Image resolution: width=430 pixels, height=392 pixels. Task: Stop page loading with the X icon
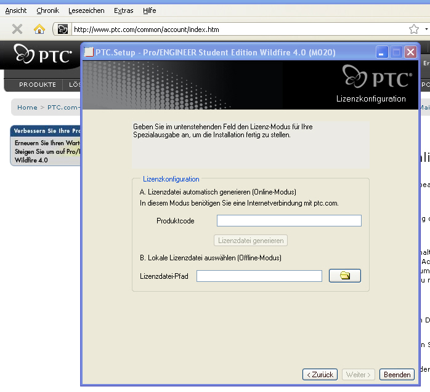17,29
